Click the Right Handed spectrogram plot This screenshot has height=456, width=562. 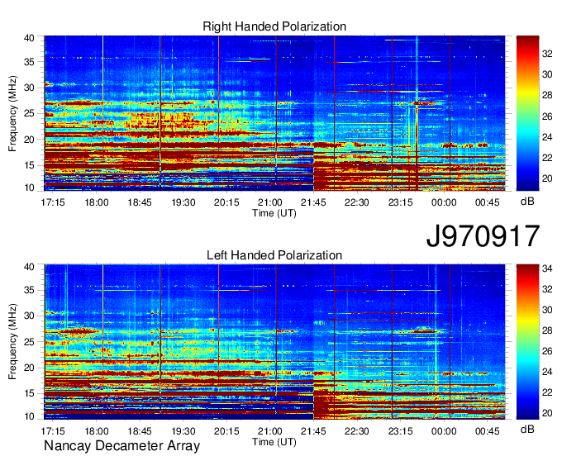pyautogui.click(x=274, y=113)
